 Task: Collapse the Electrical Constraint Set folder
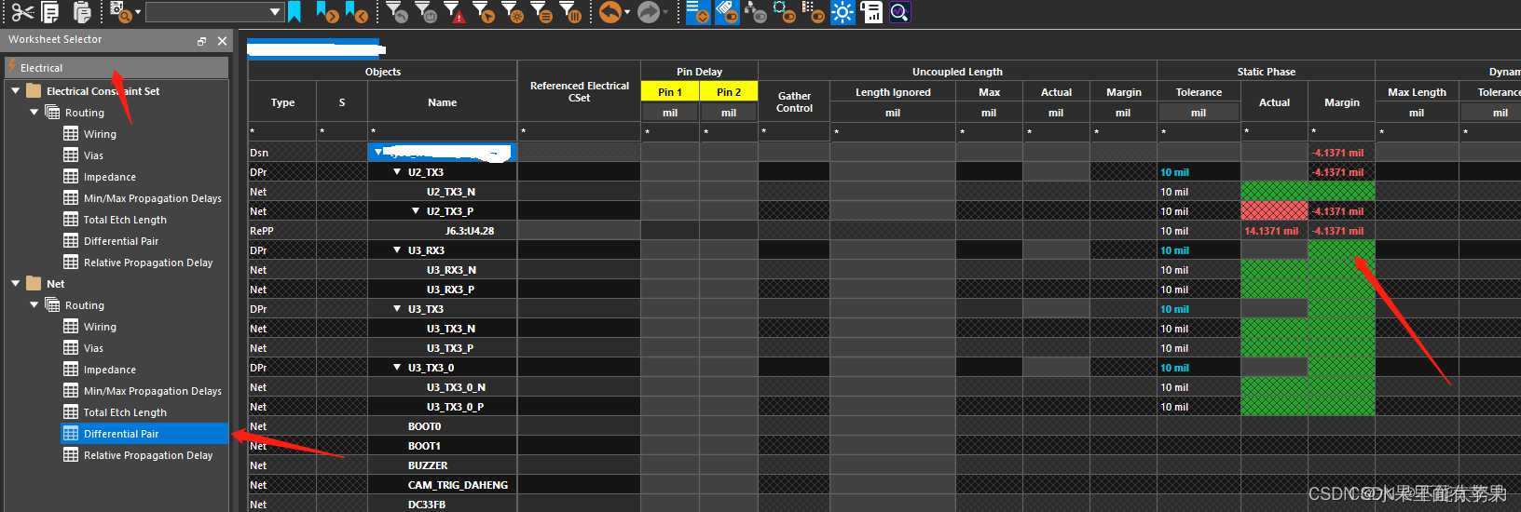tap(16, 91)
